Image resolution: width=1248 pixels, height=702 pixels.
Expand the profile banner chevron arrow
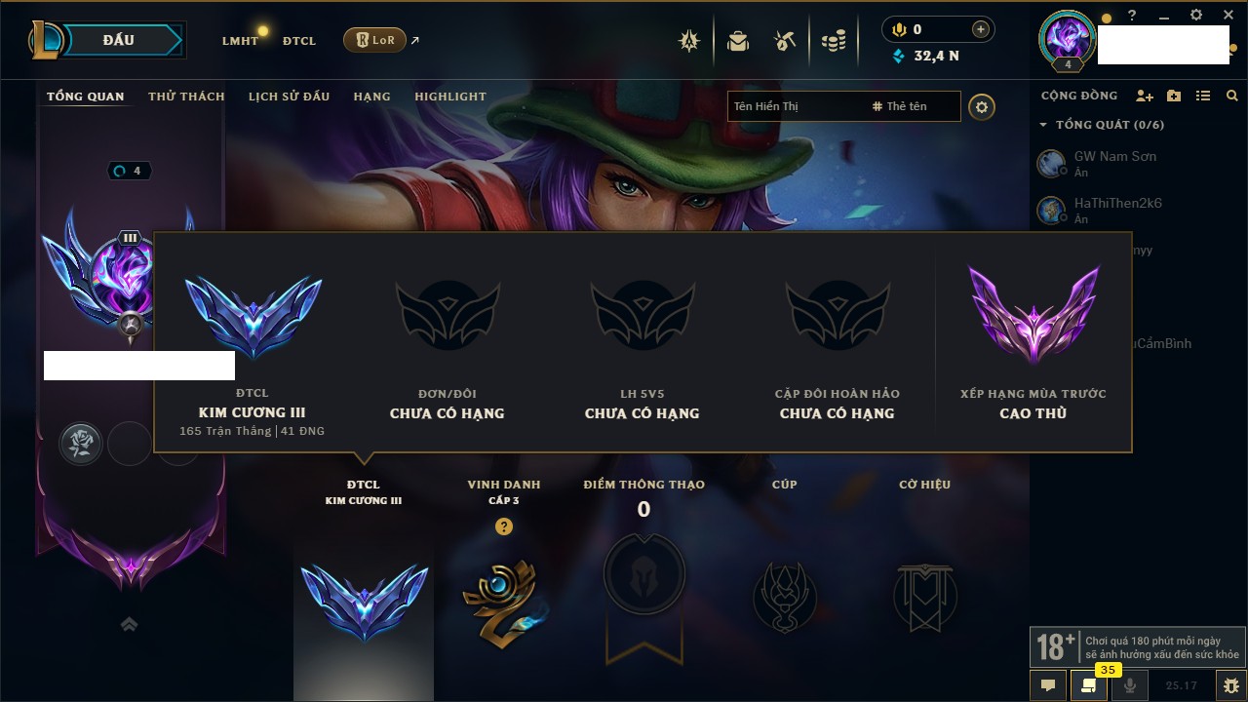point(129,625)
